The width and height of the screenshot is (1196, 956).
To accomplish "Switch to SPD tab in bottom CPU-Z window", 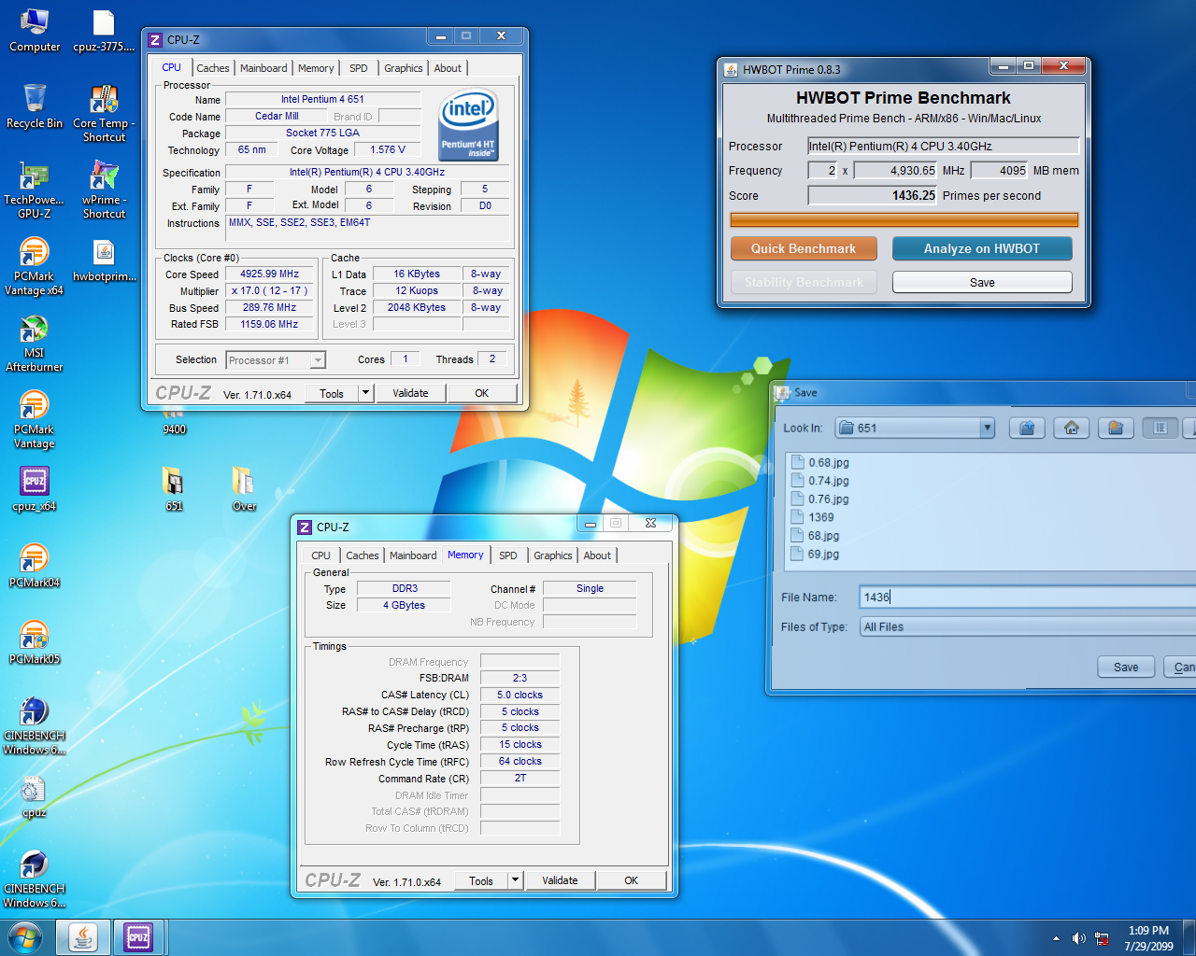I will (x=508, y=555).
